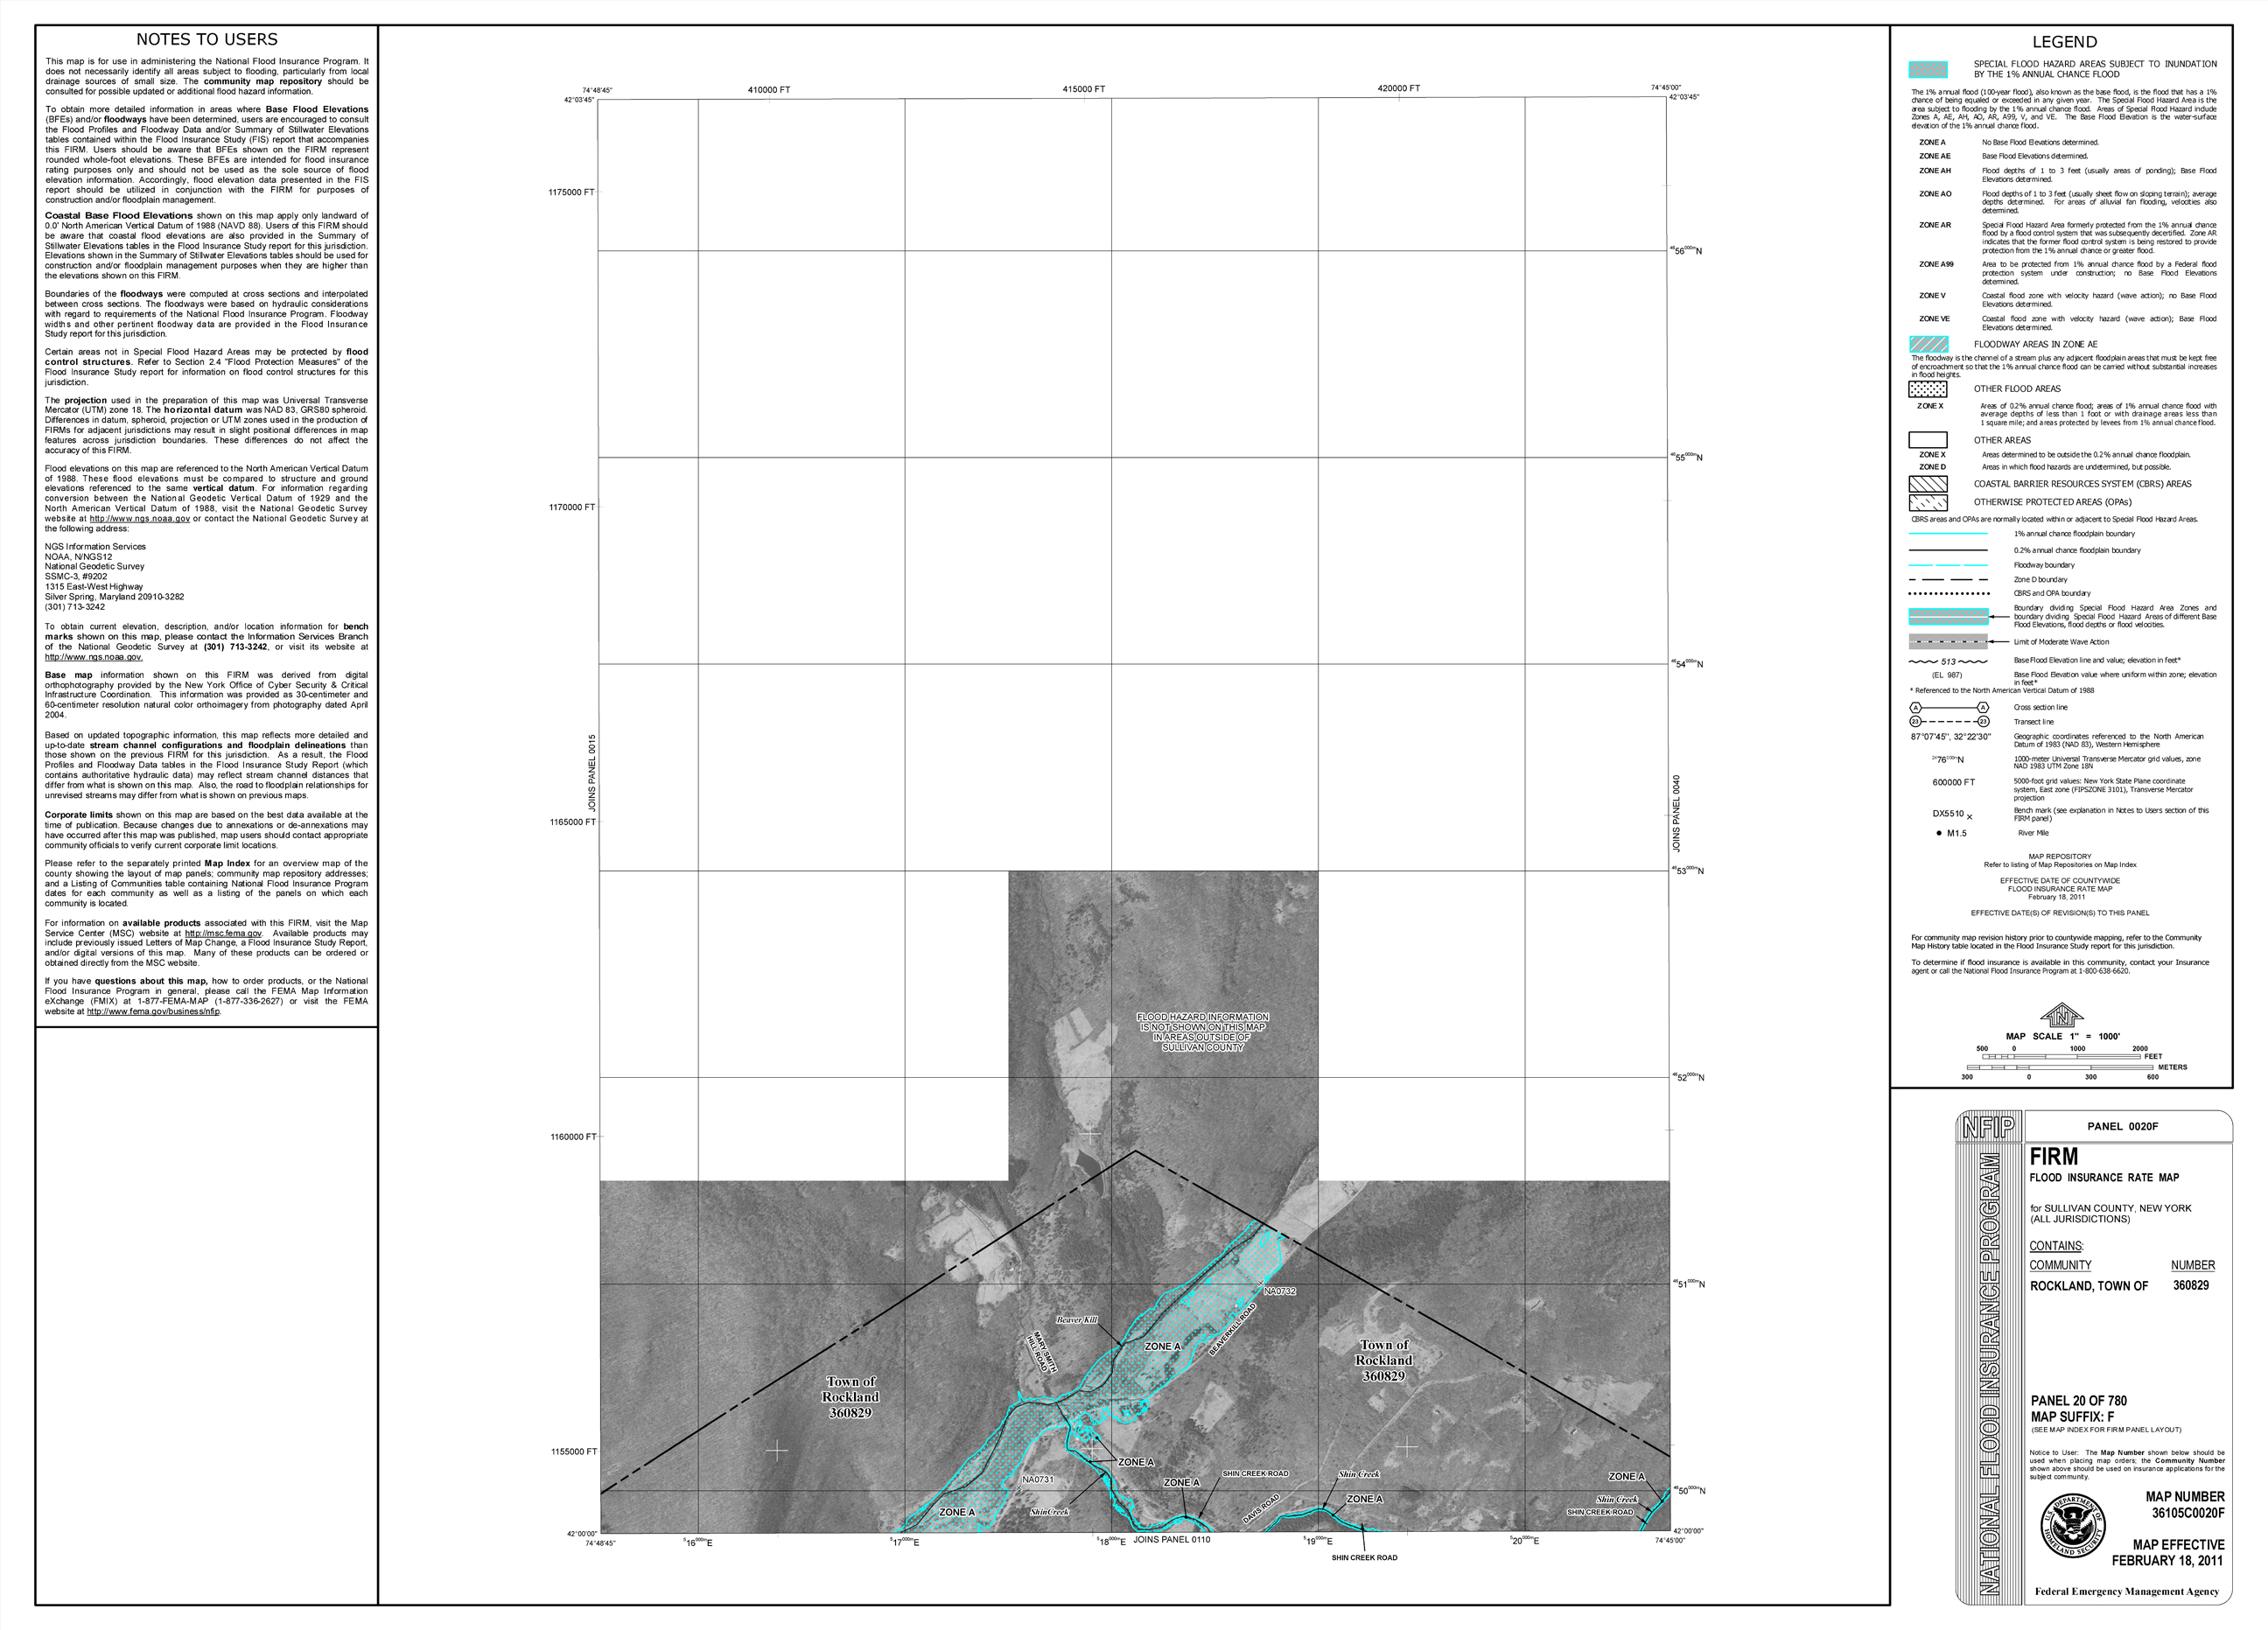This screenshot has width=2268, height=1630.
Task: Open the ngs.noaa.gov link in vertical datum paragraph
Action: click(x=140, y=519)
